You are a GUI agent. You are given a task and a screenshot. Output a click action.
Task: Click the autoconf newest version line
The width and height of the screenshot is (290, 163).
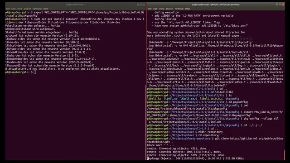pyautogui.click(x=42, y=35)
